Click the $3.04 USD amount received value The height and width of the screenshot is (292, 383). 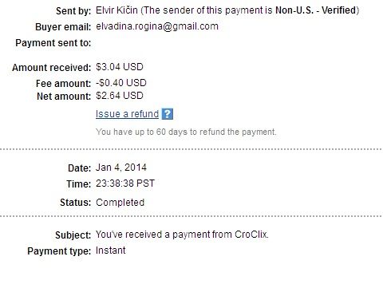pyautogui.click(x=120, y=67)
